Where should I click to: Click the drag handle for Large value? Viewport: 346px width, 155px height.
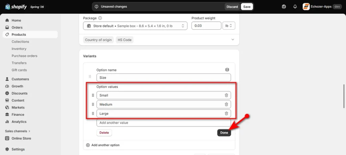click(93, 113)
